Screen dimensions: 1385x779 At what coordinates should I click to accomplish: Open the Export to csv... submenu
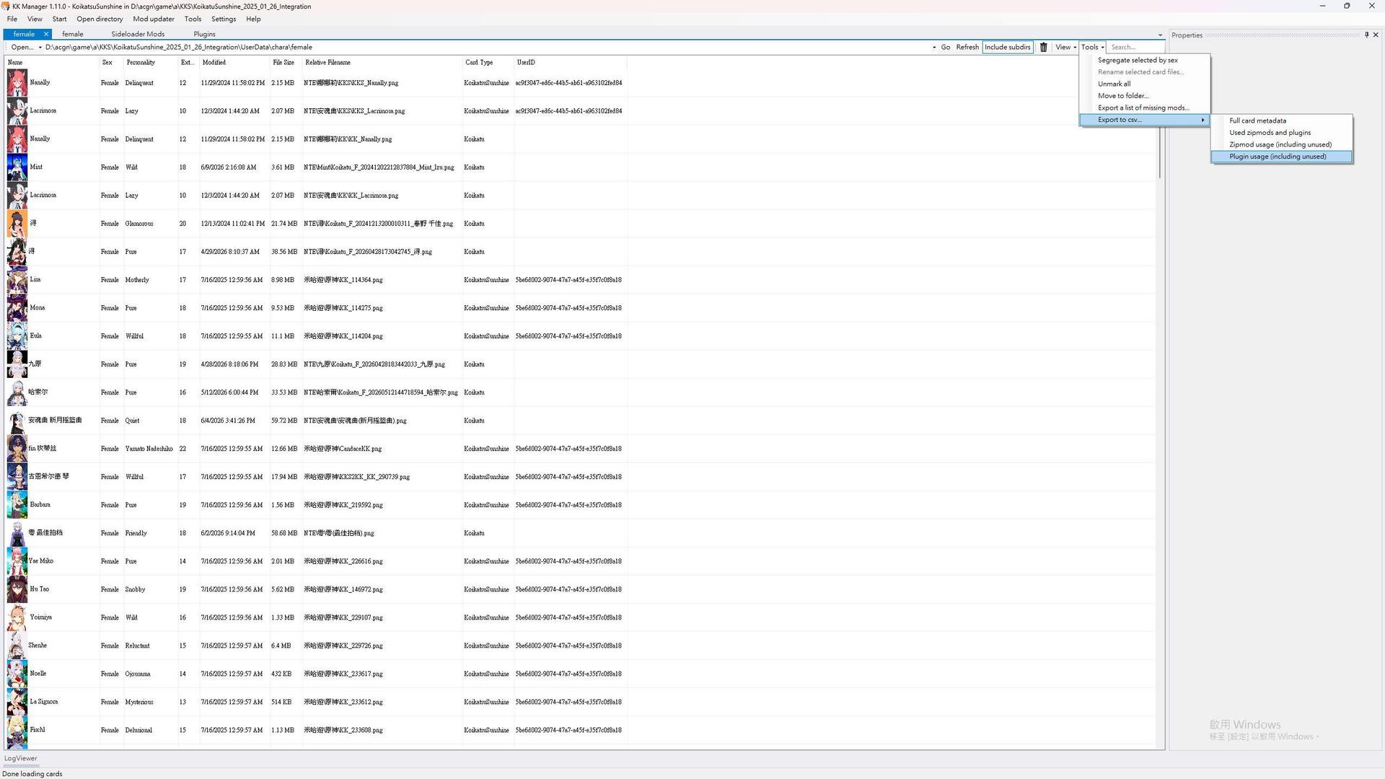coord(1144,120)
